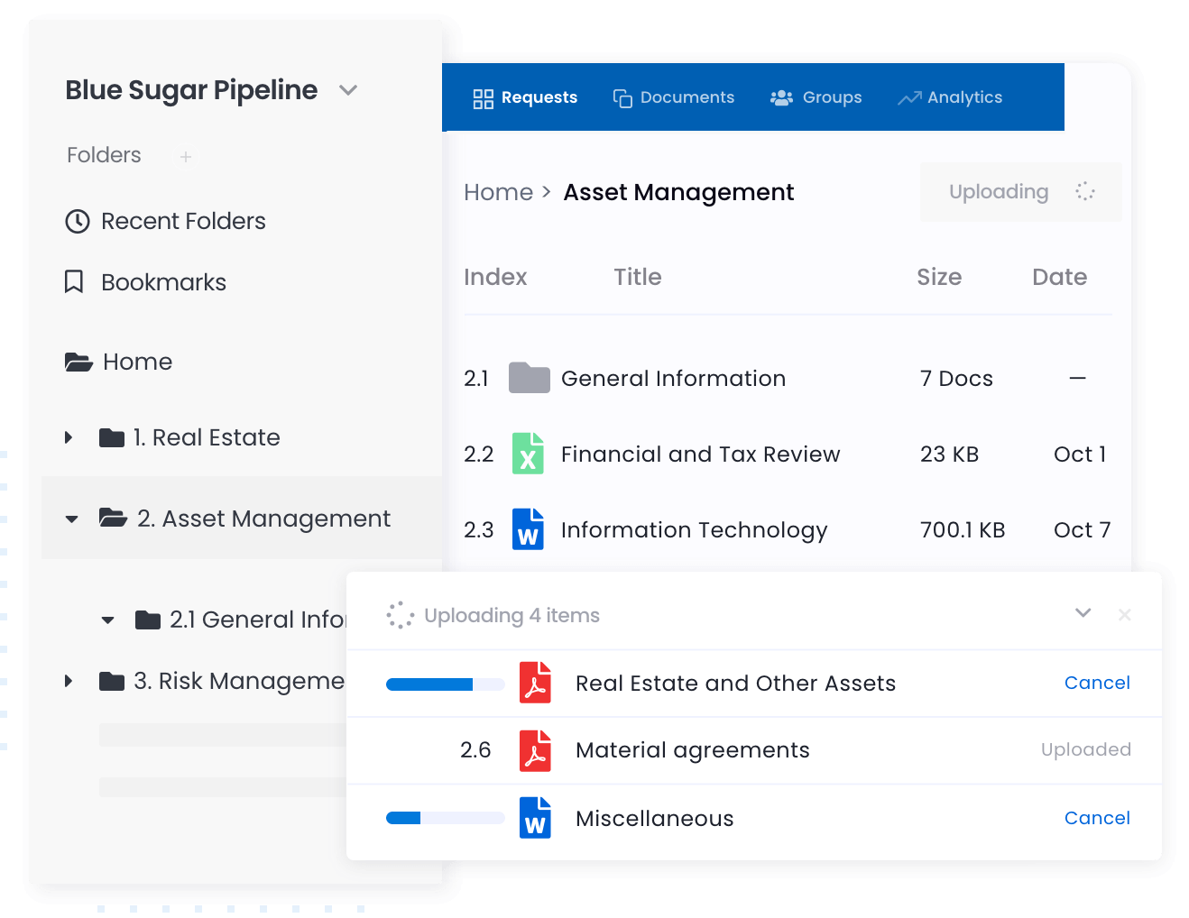Click the Word icon next to Miscellaneous
Screen dimensions: 1189x918
(x=536, y=818)
